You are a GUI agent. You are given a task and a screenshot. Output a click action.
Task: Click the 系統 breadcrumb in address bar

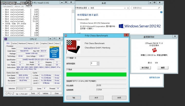click(x=92, y=8)
